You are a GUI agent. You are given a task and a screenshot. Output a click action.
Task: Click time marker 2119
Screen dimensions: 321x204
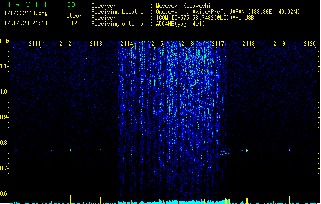click(279, 43)
